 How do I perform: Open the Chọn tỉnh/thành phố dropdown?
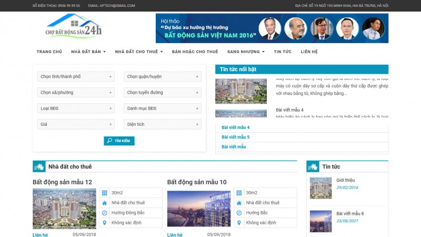pyautogui.click(x=76, y=77)
